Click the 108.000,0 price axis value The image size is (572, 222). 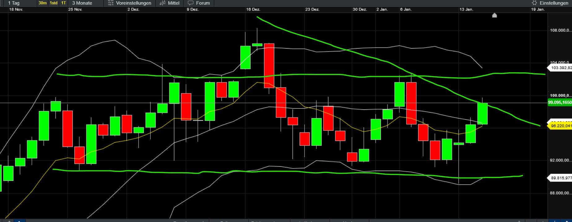[561, 30]
